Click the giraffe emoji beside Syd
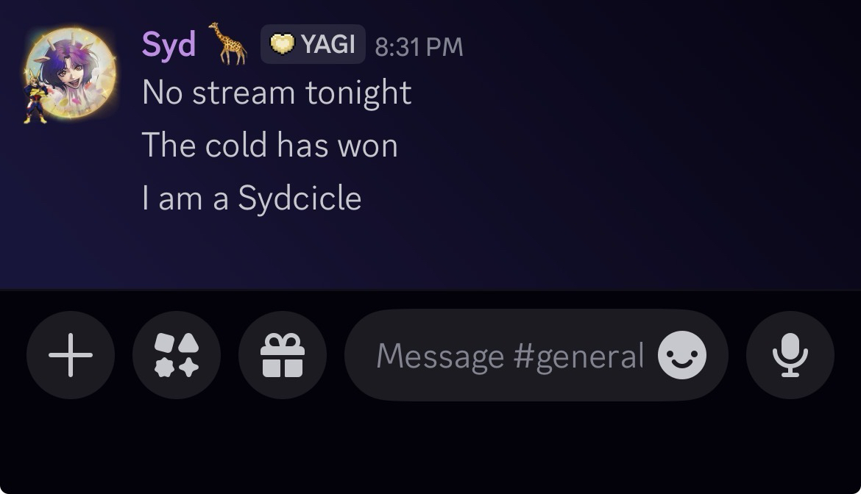 pos(227,43)
